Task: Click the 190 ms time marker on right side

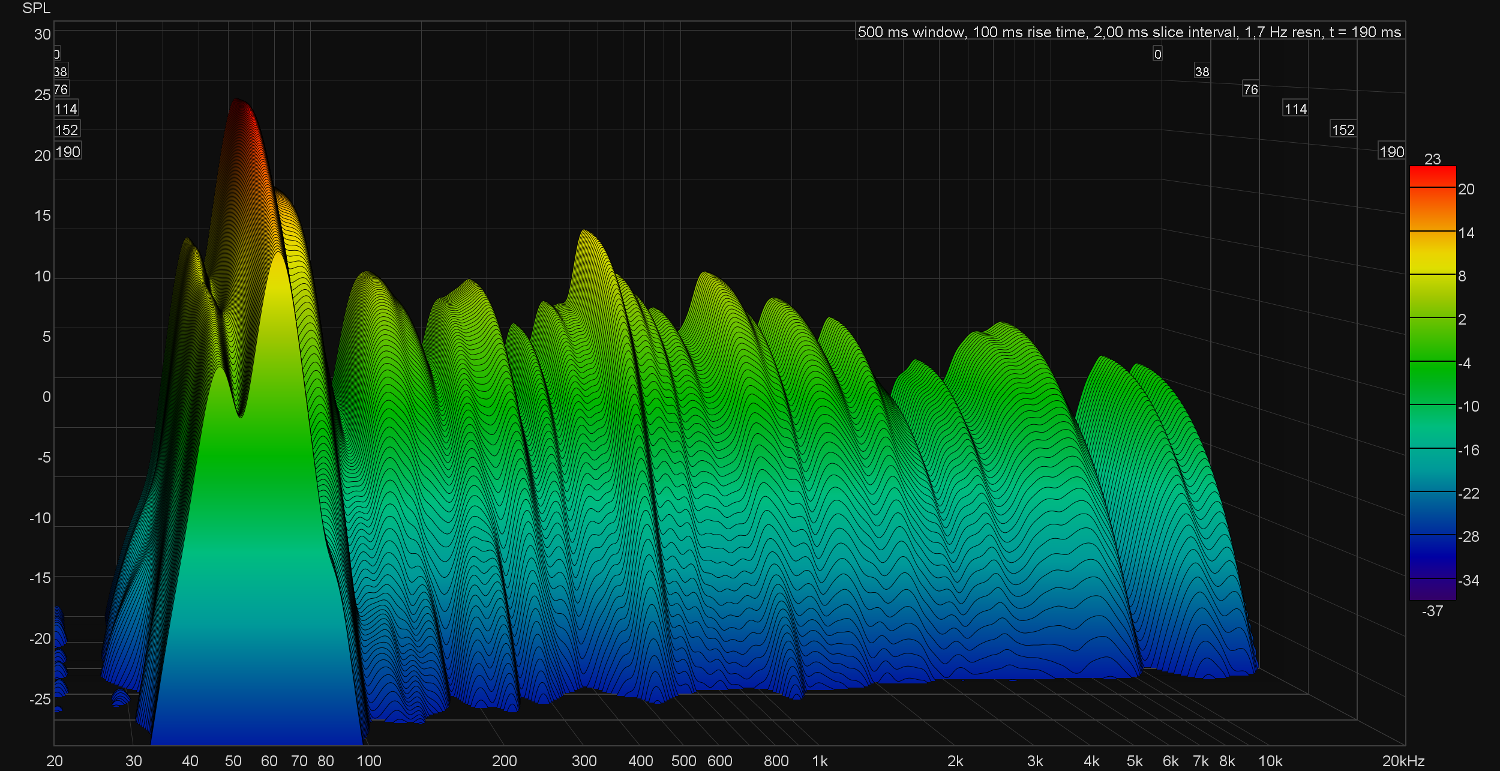Action: point(1391,152)
